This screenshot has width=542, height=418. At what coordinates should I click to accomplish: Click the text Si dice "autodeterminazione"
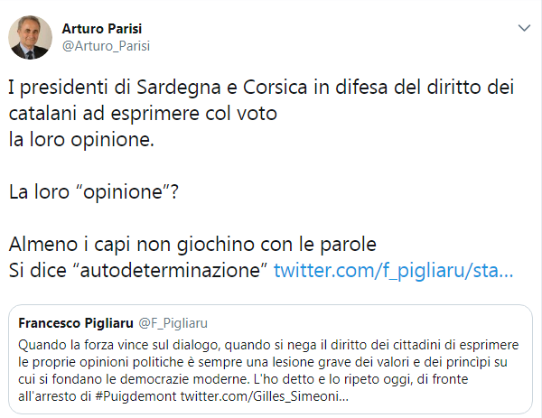(138, 271)
